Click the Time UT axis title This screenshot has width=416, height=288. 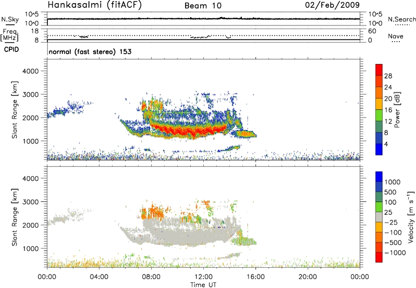(203, 285)
